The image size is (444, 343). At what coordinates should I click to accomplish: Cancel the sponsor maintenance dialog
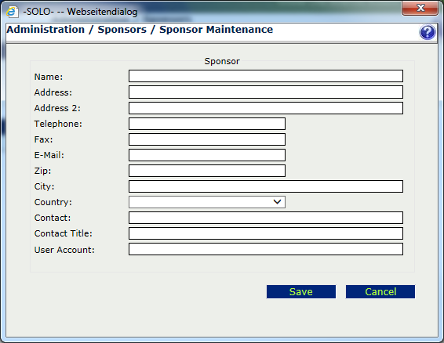point(380,291)
